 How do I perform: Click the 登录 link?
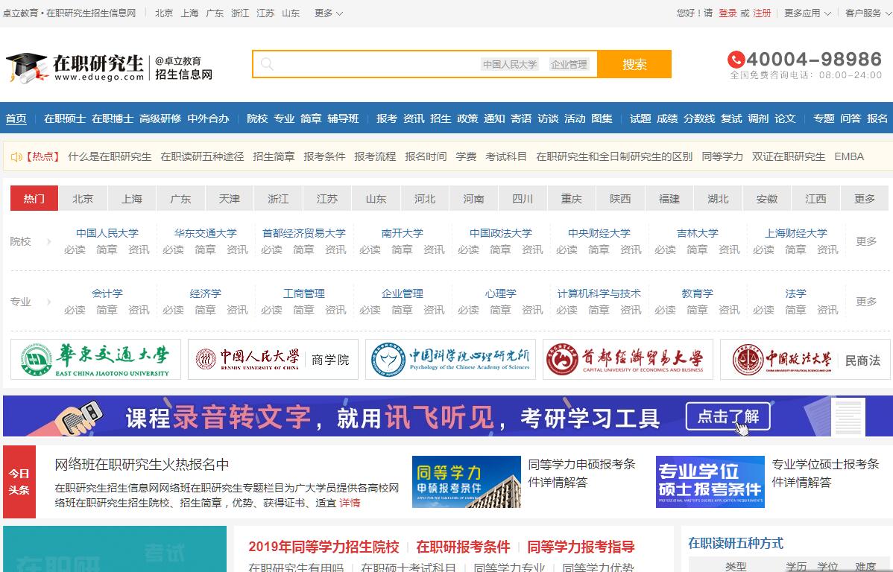[728, 13]
